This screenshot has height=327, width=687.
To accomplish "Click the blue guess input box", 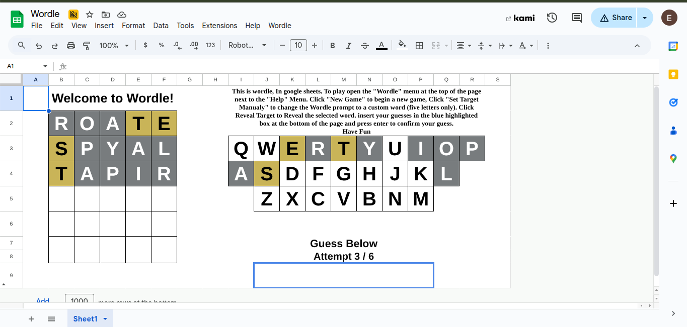I will pyautogui.click(x=344, y=275).
